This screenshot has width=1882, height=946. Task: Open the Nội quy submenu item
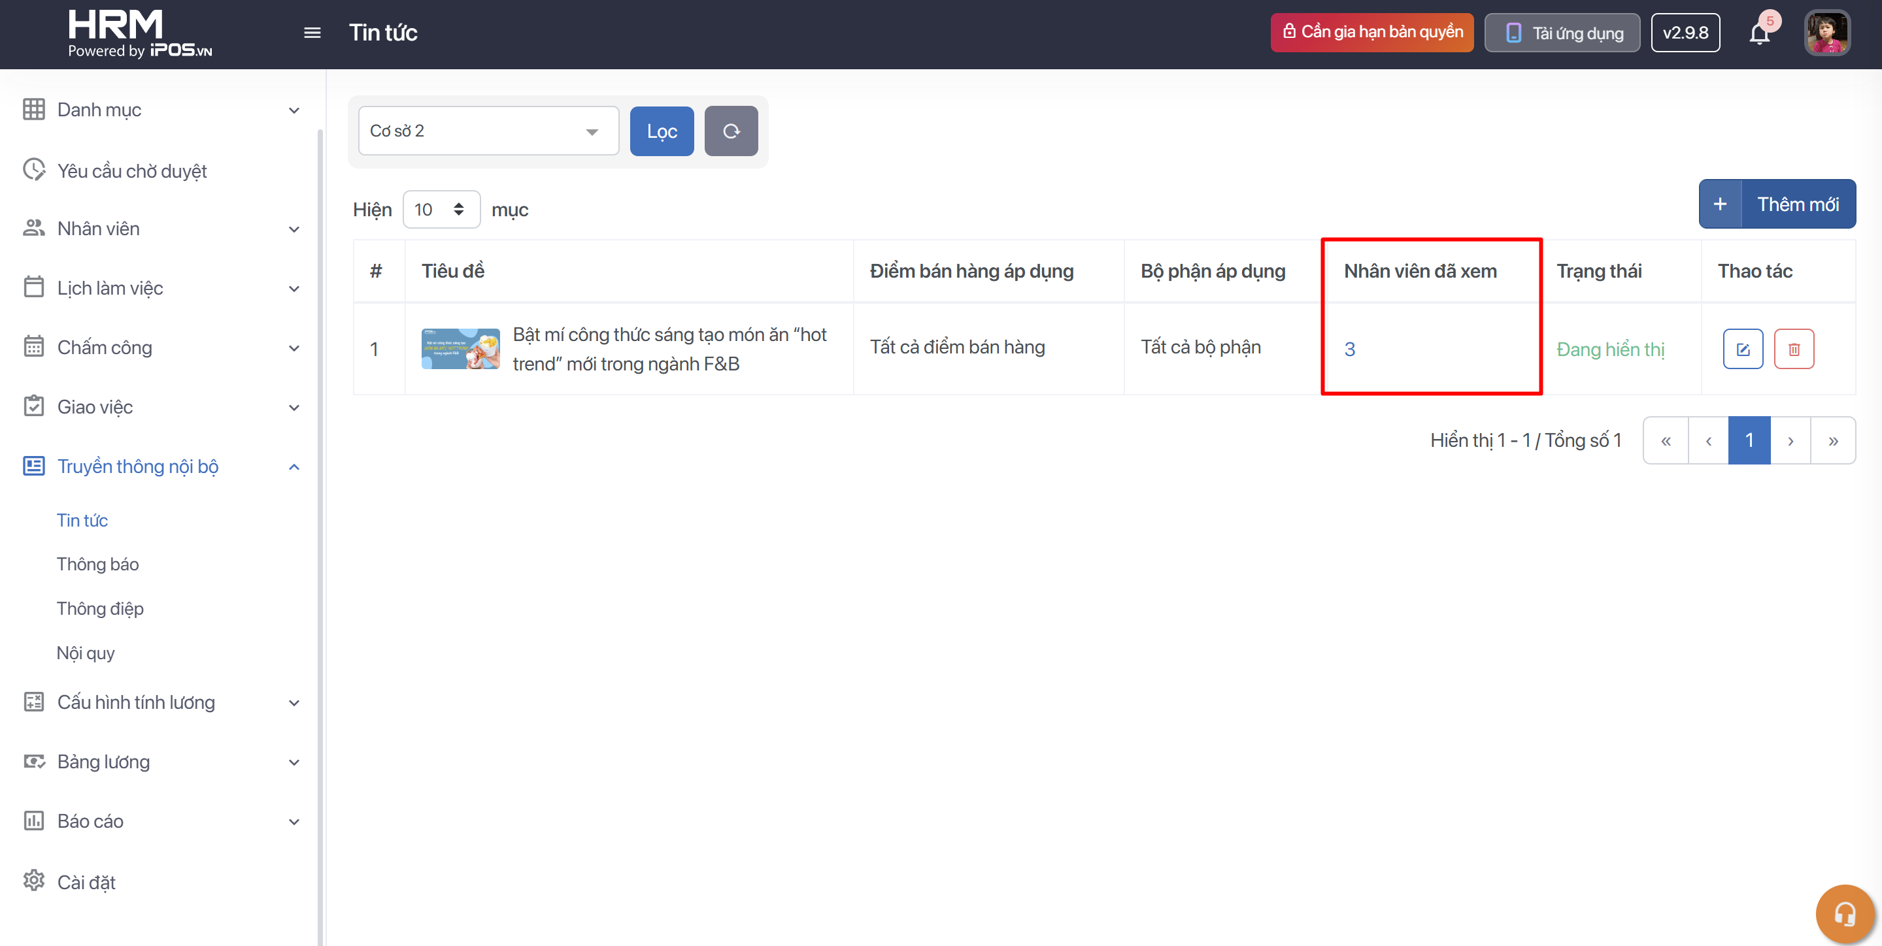point(86,653)
